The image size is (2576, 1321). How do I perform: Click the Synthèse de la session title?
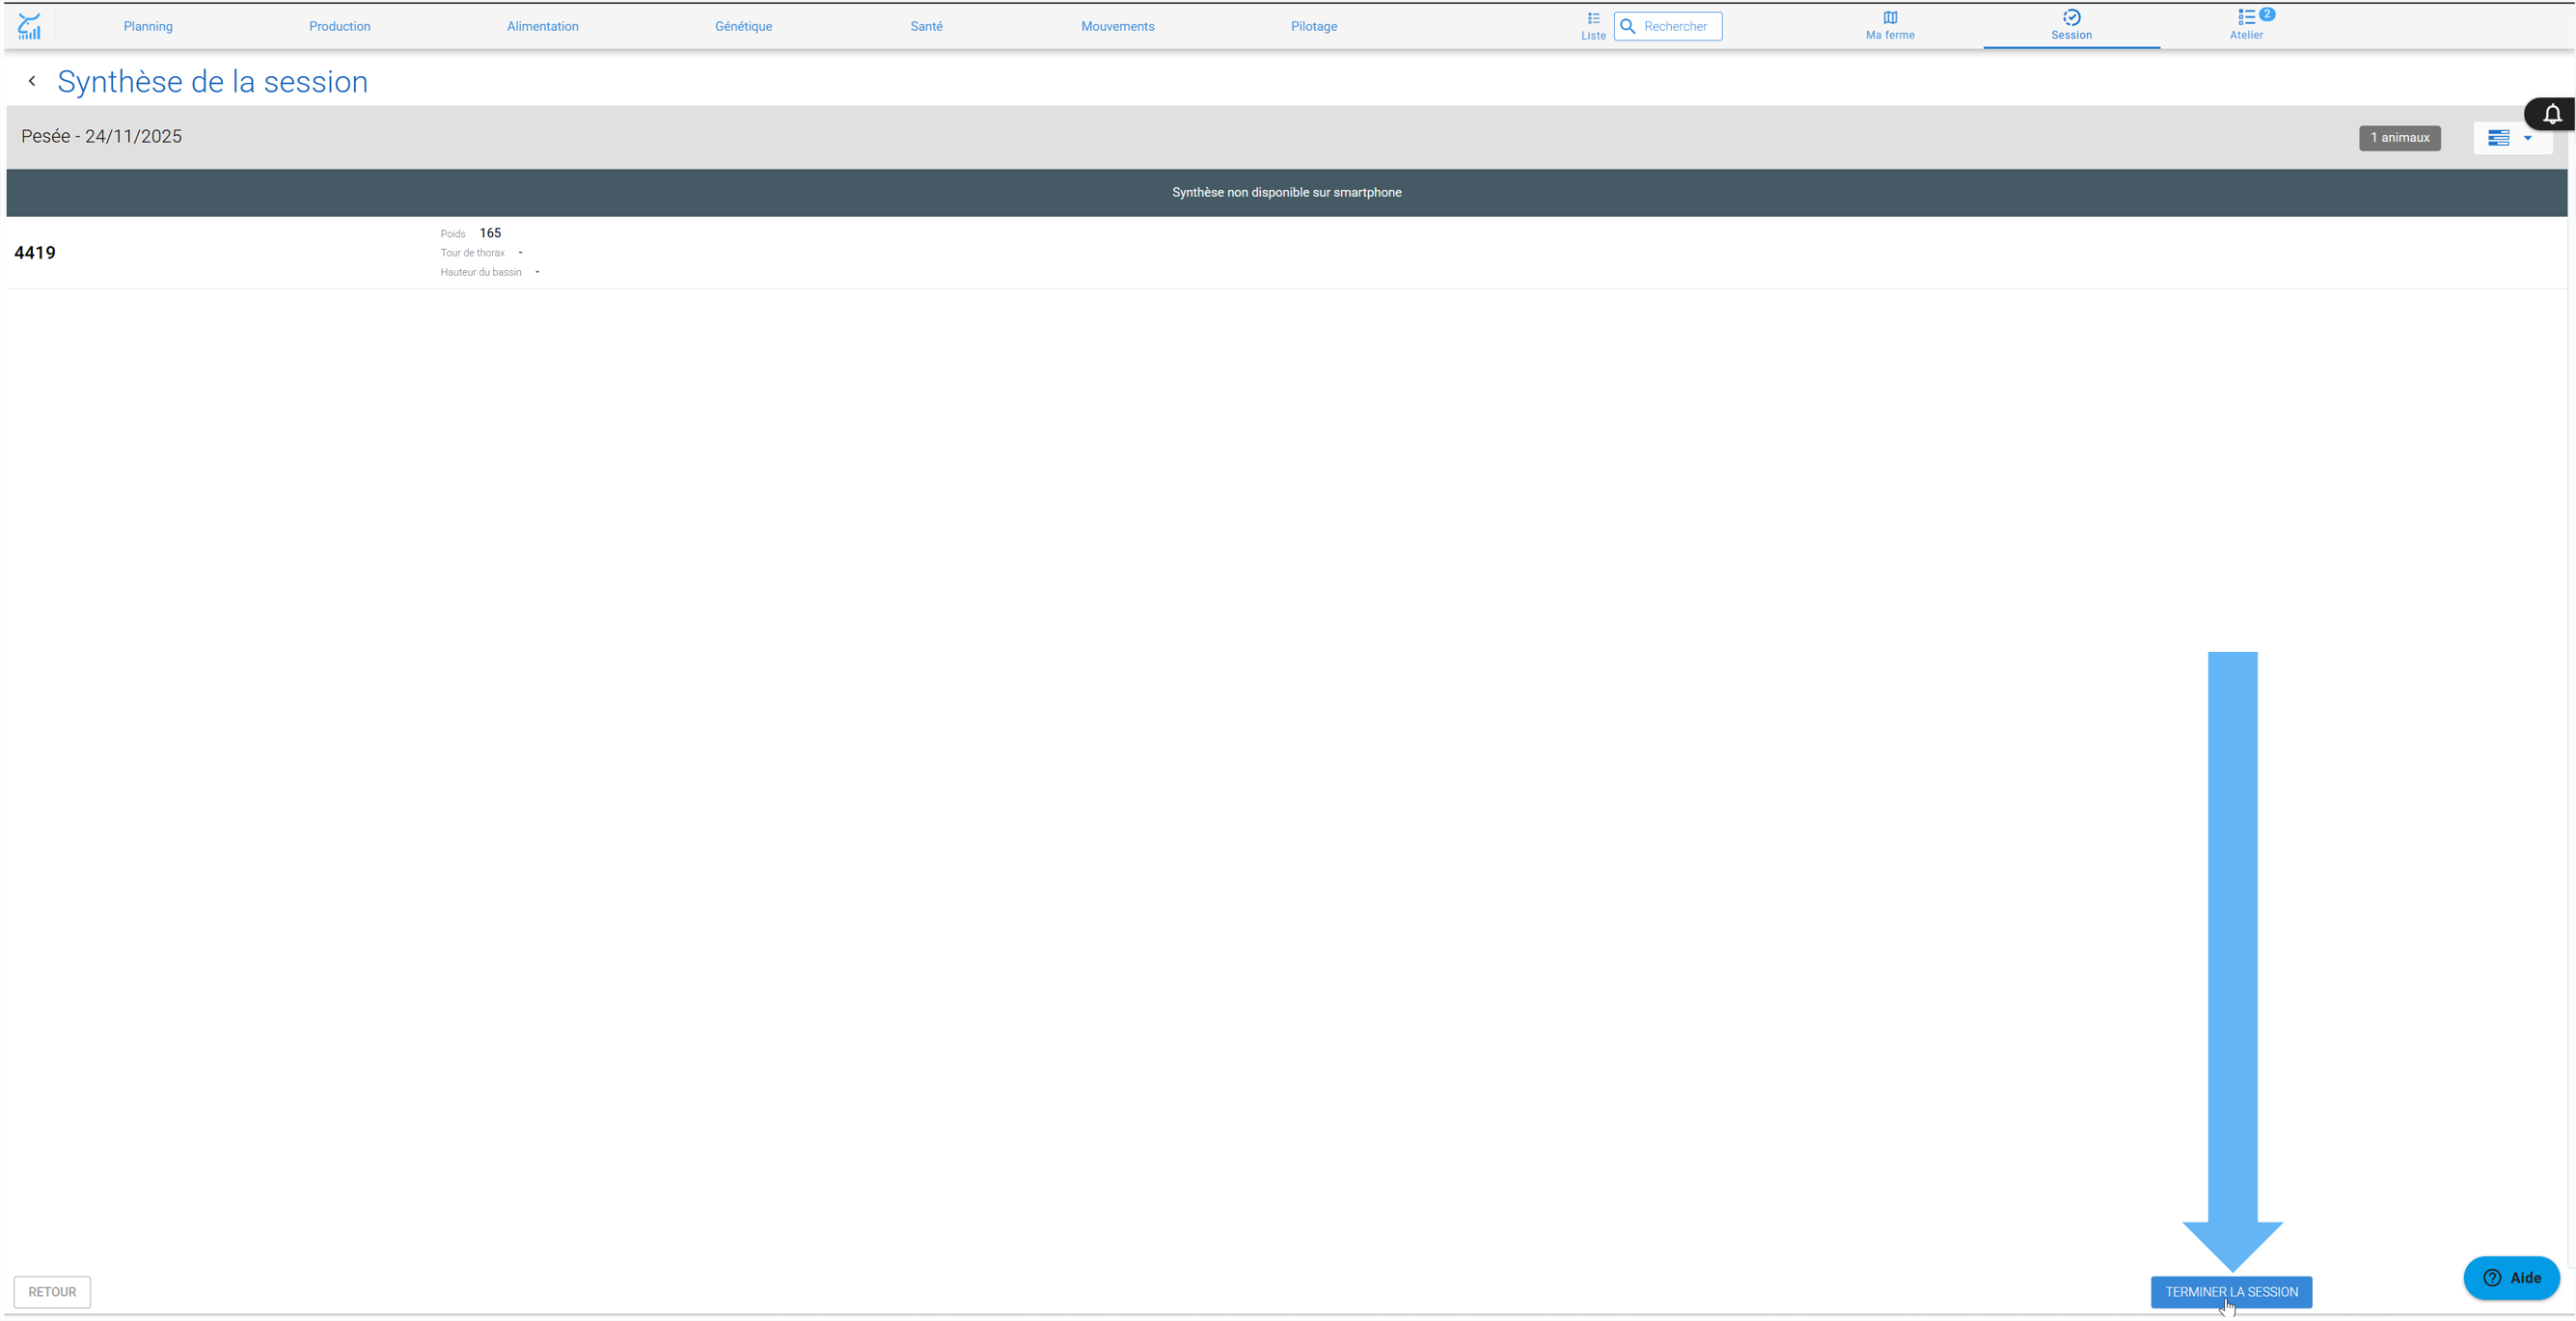(x=213, y=82)
